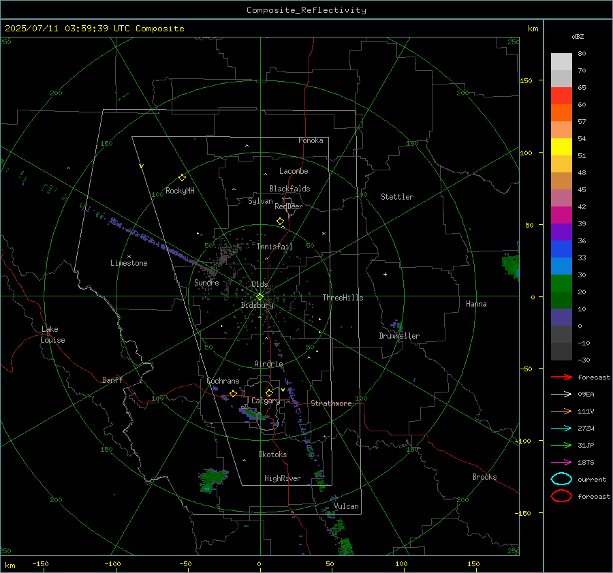This screenshot has height=573, width=613.
Task: Click the dBZ legend heading
Action: click(x=578, y=36)
